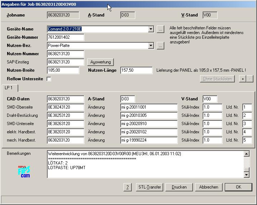
Task: Click the V-Stand field in the CAD-Daten row
Action: tap(210, 99)
